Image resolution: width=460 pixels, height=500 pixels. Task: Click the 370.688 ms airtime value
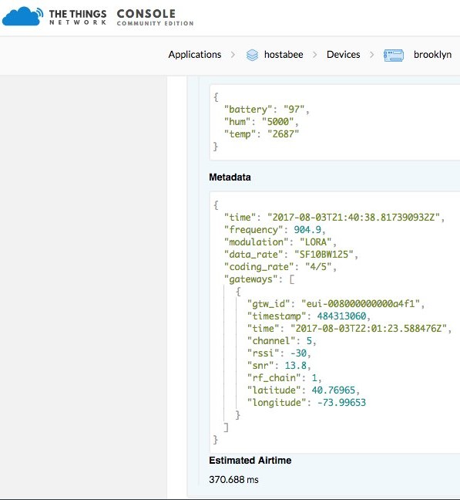coord(233,480)
